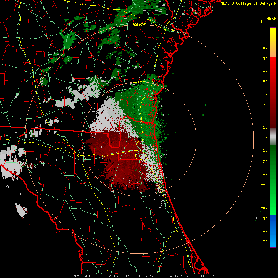The width and height of the screenshot is (278, 278).
Task: Click the -90 value on the velocity scale
Action: 264,242
